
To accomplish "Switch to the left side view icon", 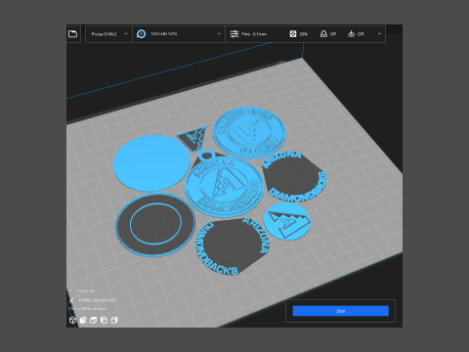I will click(x=104, y=321).
